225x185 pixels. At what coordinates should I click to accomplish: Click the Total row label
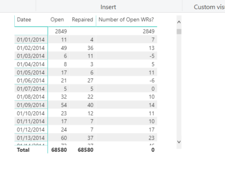click(x=23, y=150)
